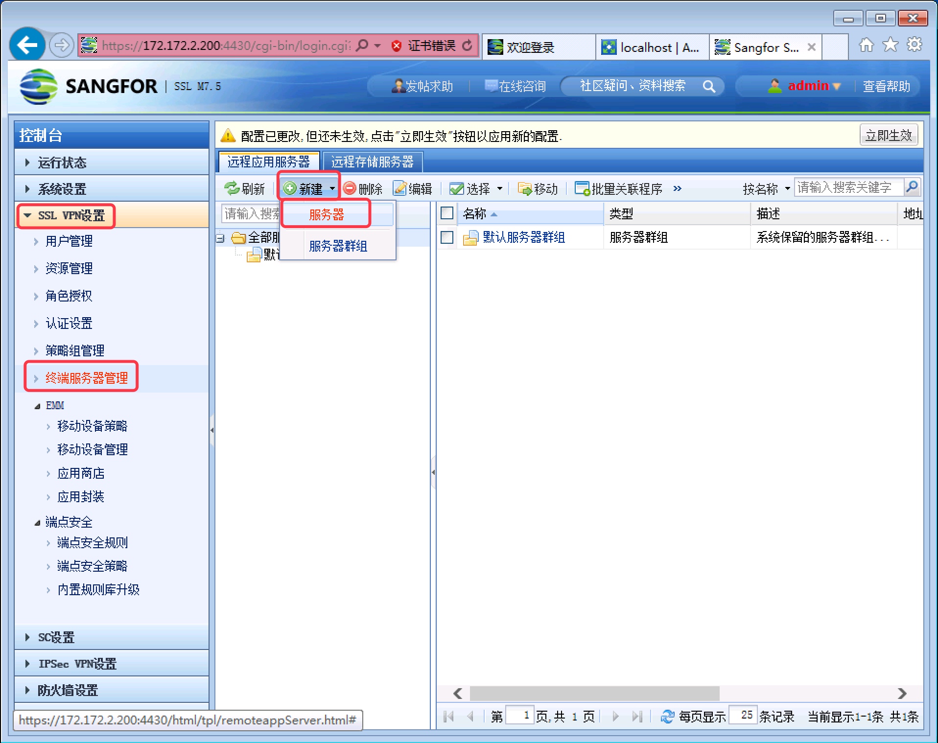Open the 发帖求助 link
938x743 pixels.
(422, 86)
